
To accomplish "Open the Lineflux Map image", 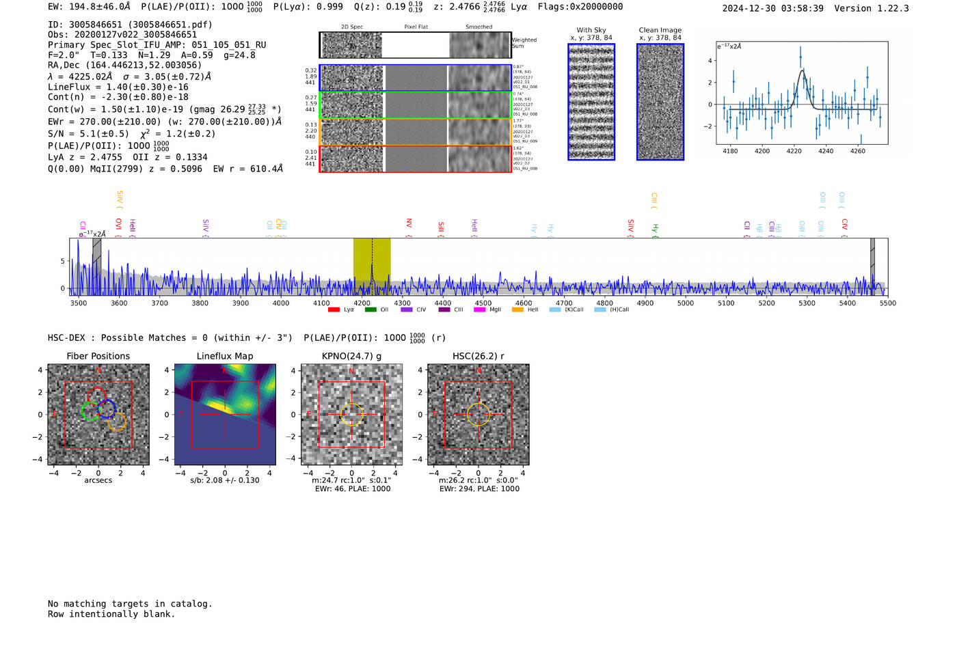I will click(x=225, y=415).
